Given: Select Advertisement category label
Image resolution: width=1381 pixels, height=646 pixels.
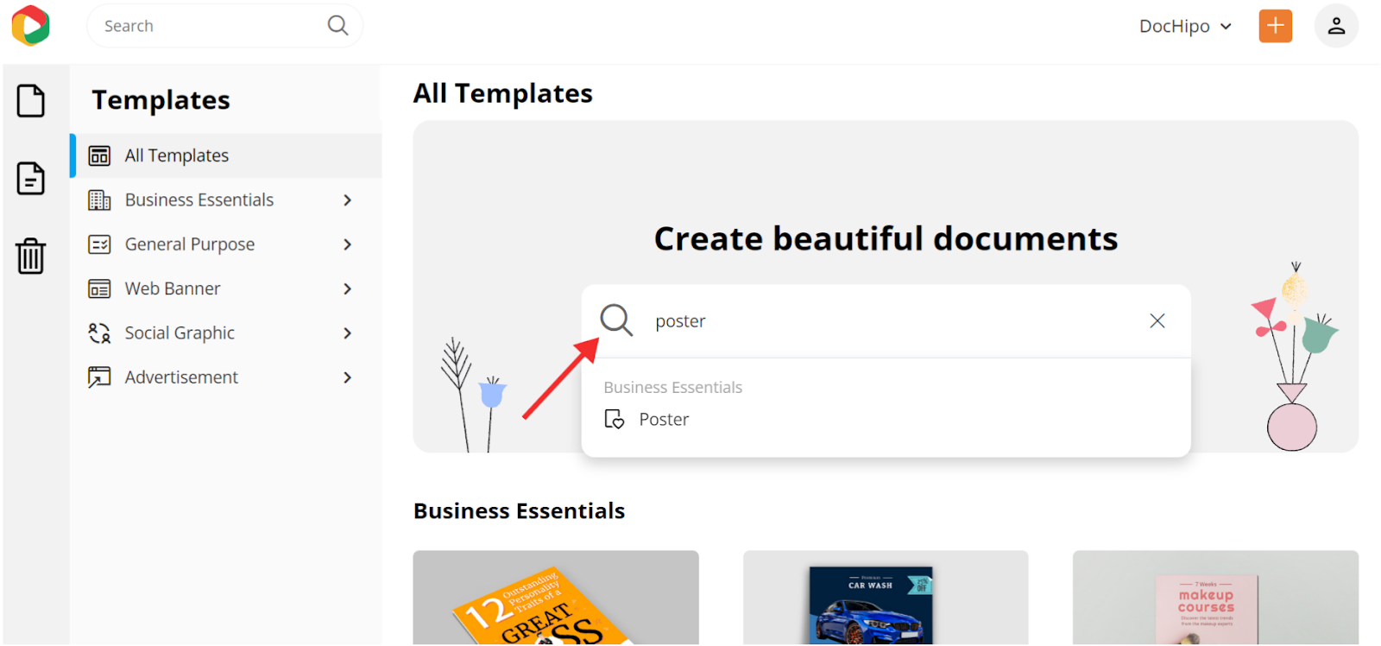Looking at the screenshot, I should click(181, 377).
